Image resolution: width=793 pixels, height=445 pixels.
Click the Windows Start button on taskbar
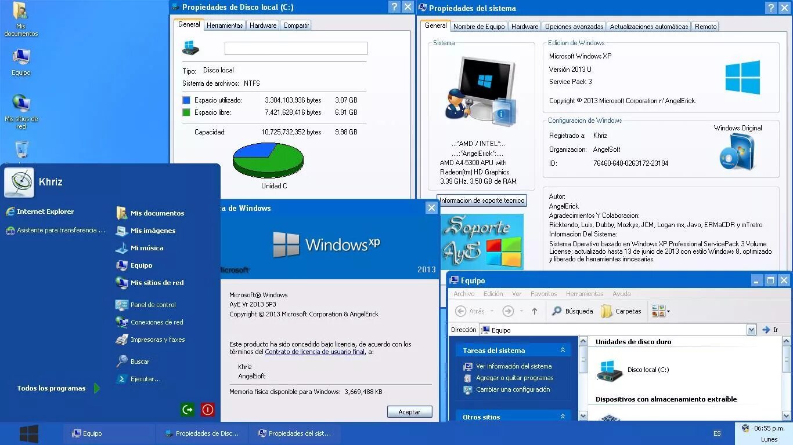(x=28, y=433)
